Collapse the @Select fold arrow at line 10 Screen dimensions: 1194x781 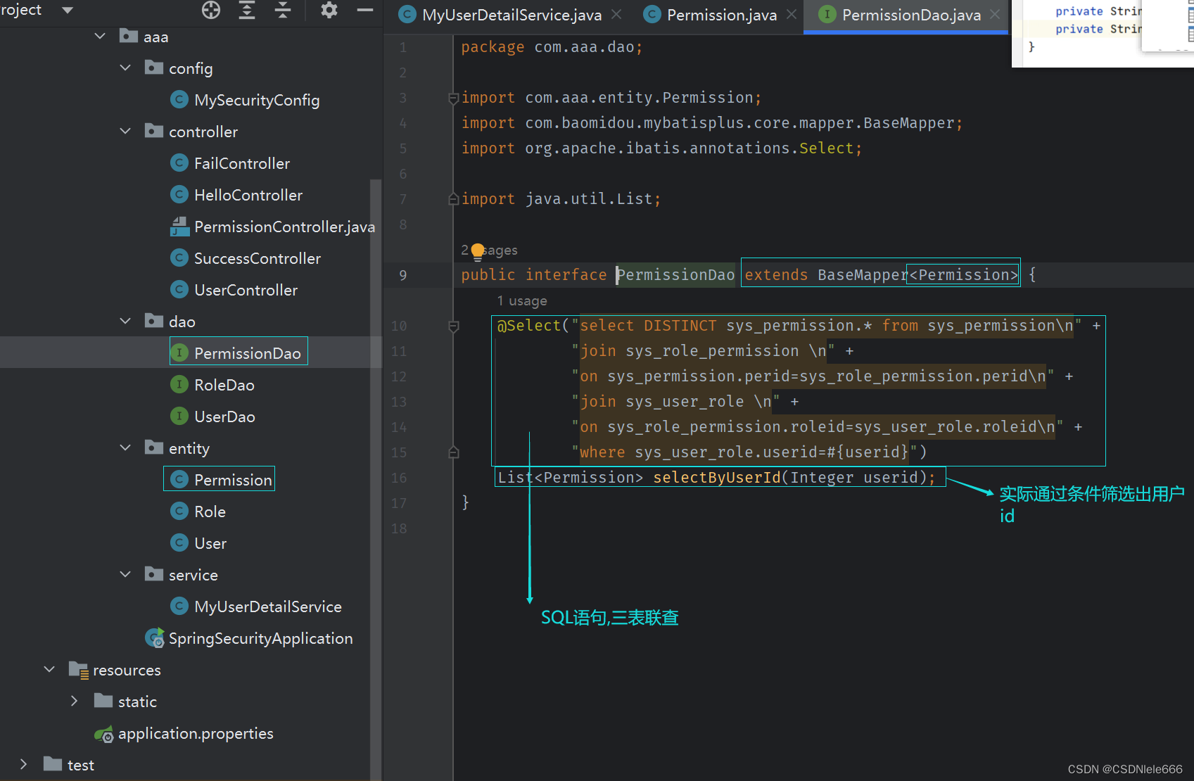(453, 326)
